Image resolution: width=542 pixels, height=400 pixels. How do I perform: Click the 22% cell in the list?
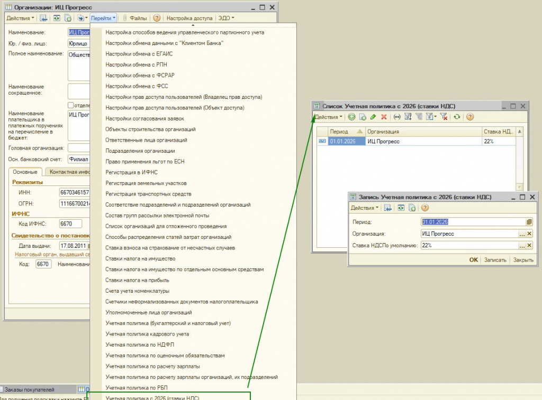coord(499,141)
